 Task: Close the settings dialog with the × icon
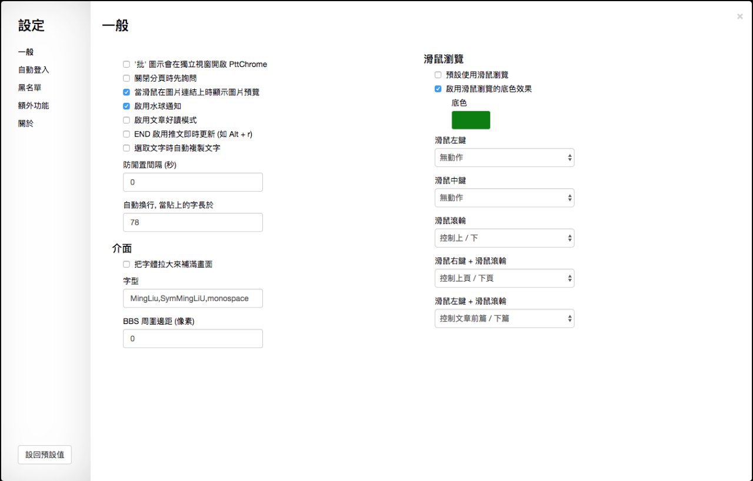[x=739, y=16]
